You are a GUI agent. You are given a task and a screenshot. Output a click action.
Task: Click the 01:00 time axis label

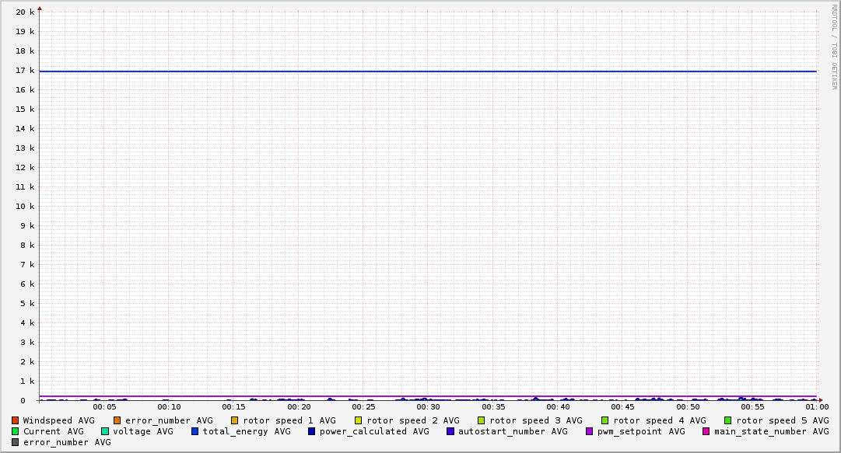[x=816, y=406]
